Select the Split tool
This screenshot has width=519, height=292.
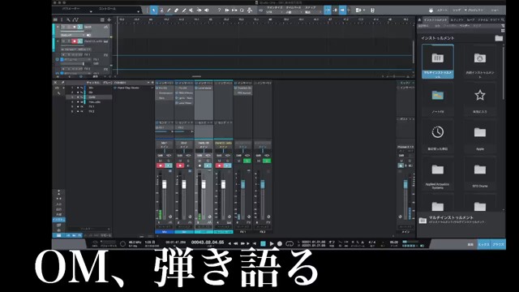point(169,11)
